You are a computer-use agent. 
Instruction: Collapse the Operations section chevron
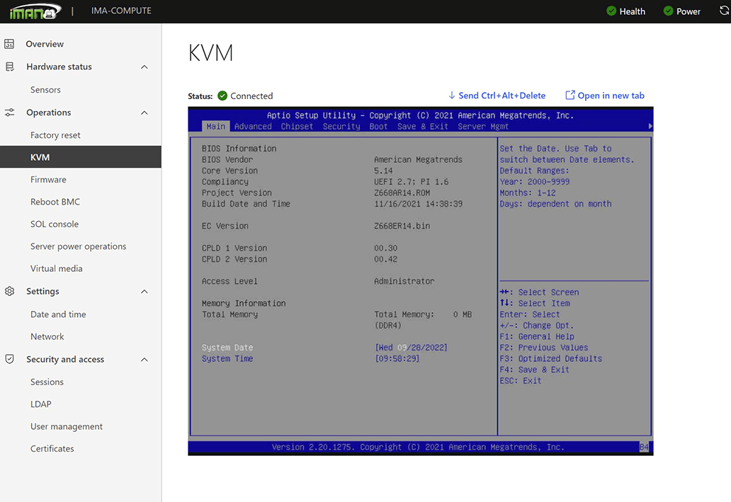tap(144, 113)
